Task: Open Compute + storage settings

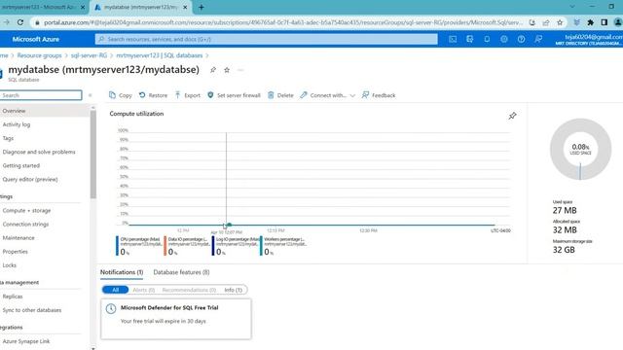Action: [x=26, y=210]
